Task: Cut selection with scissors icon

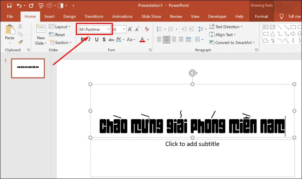Action: (x=20, y=26)
